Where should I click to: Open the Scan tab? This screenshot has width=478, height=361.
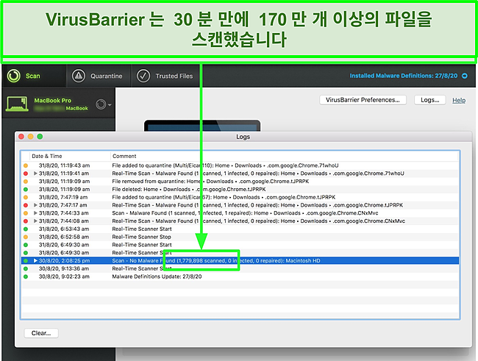click(34, 76)
